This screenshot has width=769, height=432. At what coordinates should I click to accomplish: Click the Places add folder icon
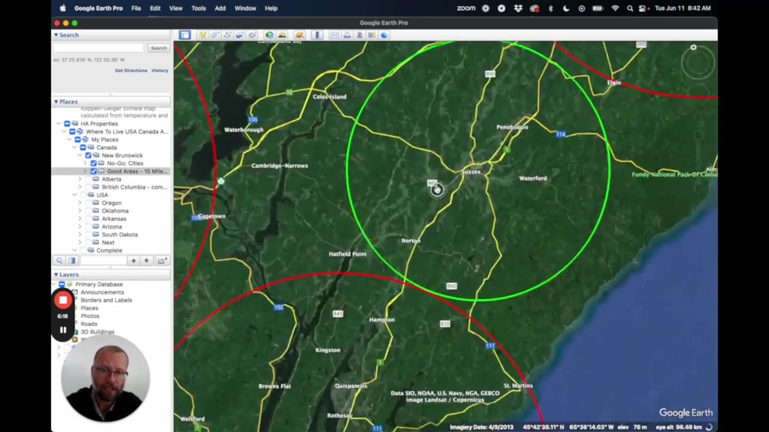coord(162,260)
